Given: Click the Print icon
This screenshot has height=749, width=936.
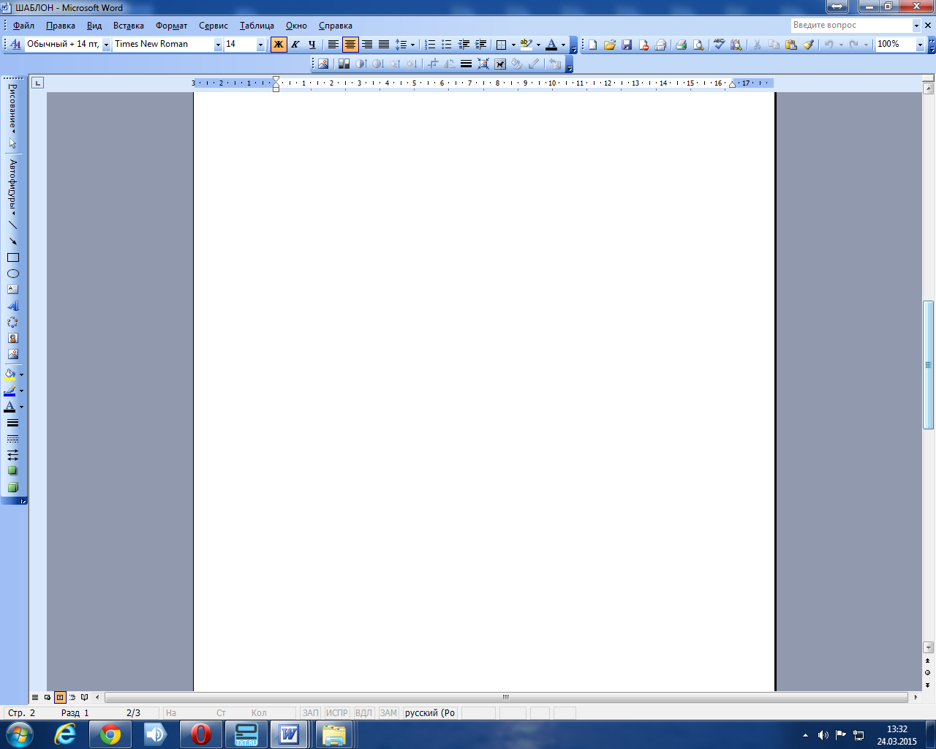Looking at the screenshot, I should tap(682, 45).
